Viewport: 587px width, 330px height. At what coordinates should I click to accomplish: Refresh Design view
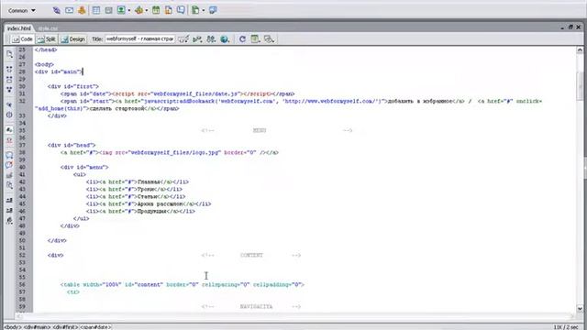(x=242, y=38)
